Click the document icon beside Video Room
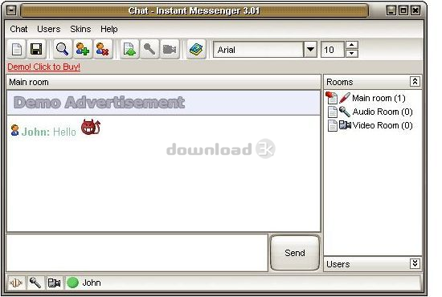This screenshot has height=297, width=442. pyautogui.click(x=333, y=125)
